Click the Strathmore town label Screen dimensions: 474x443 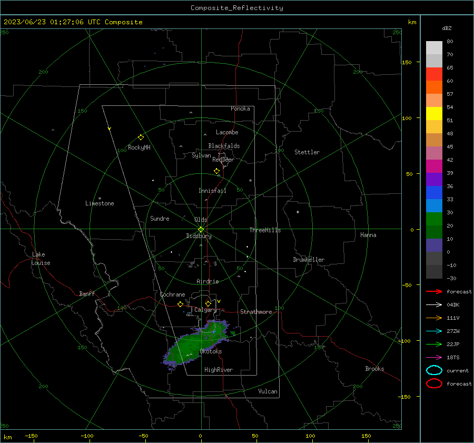pyautogui.click(x=256, y=312)
